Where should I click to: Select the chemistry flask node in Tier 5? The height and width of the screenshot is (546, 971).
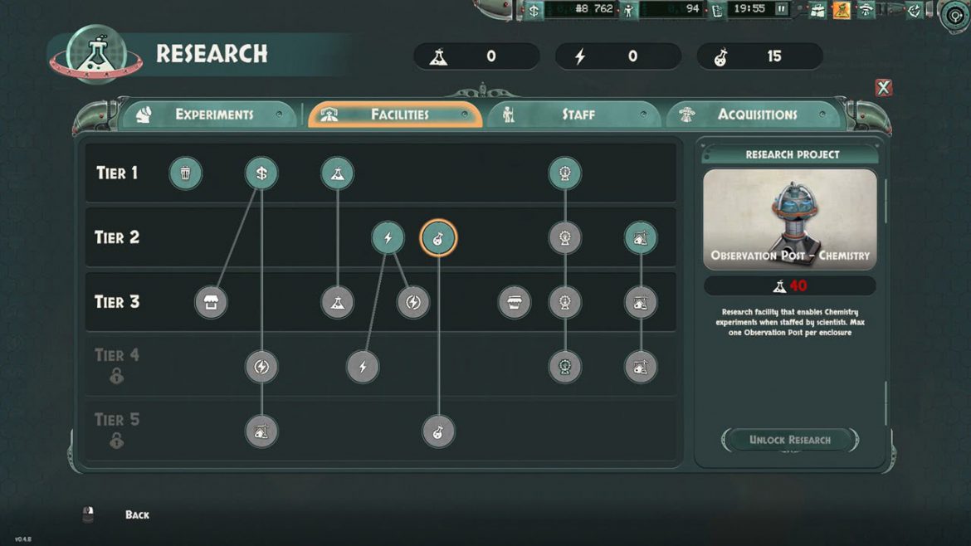[x=438, y=431]
